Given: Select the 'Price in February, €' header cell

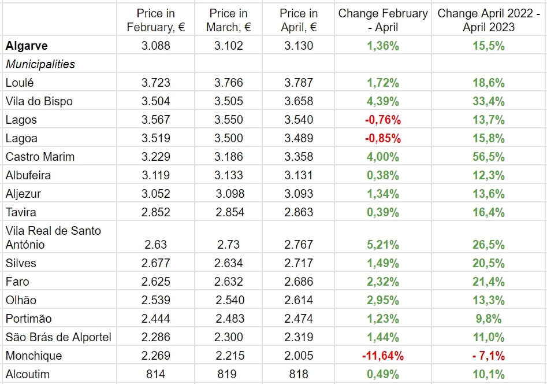Looking at the screenshot, I should (155, 20).
